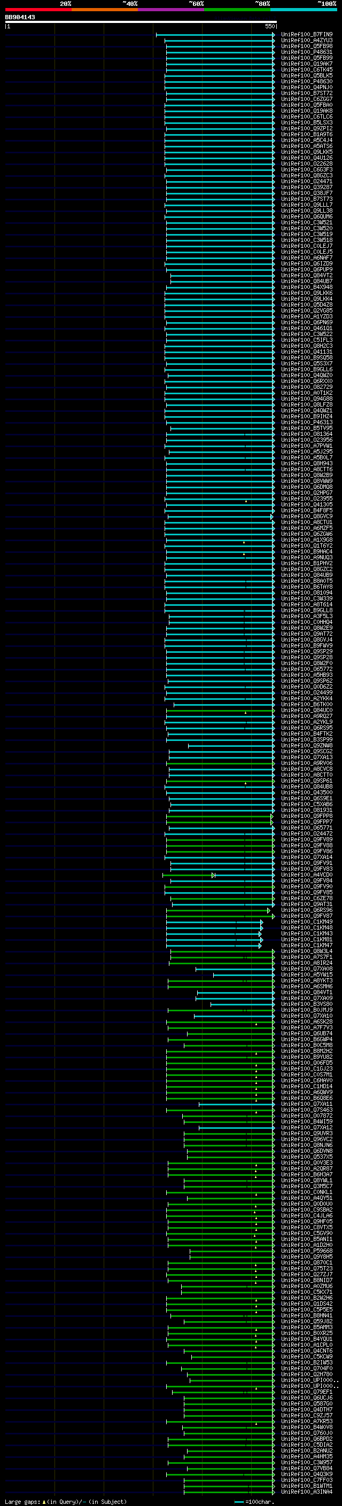Open the UniRef100_B7FIN9 hit label

pos(307,35)
